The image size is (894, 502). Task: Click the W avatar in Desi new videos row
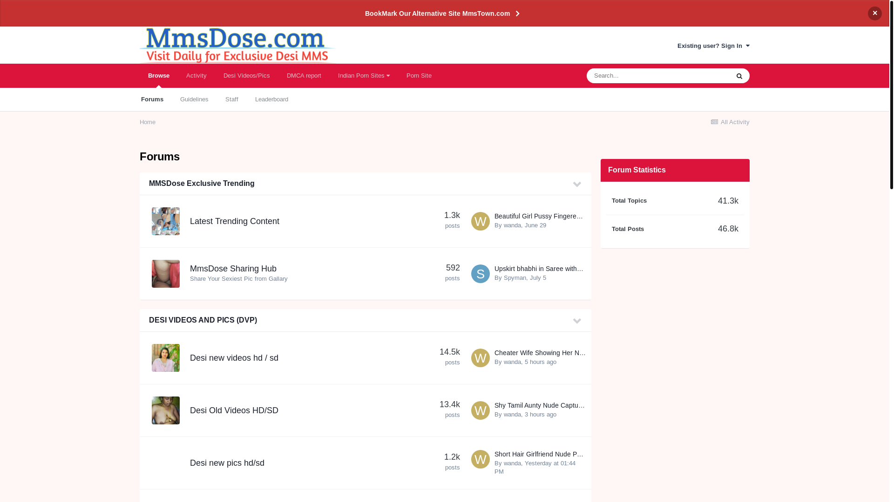point(481,358)
